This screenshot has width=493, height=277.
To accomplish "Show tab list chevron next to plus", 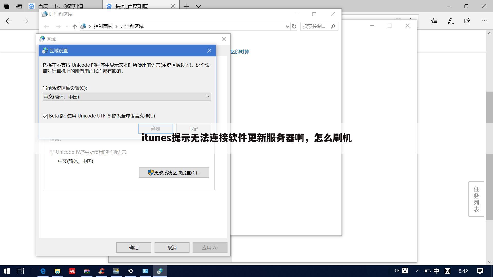I will pos(198,6).
